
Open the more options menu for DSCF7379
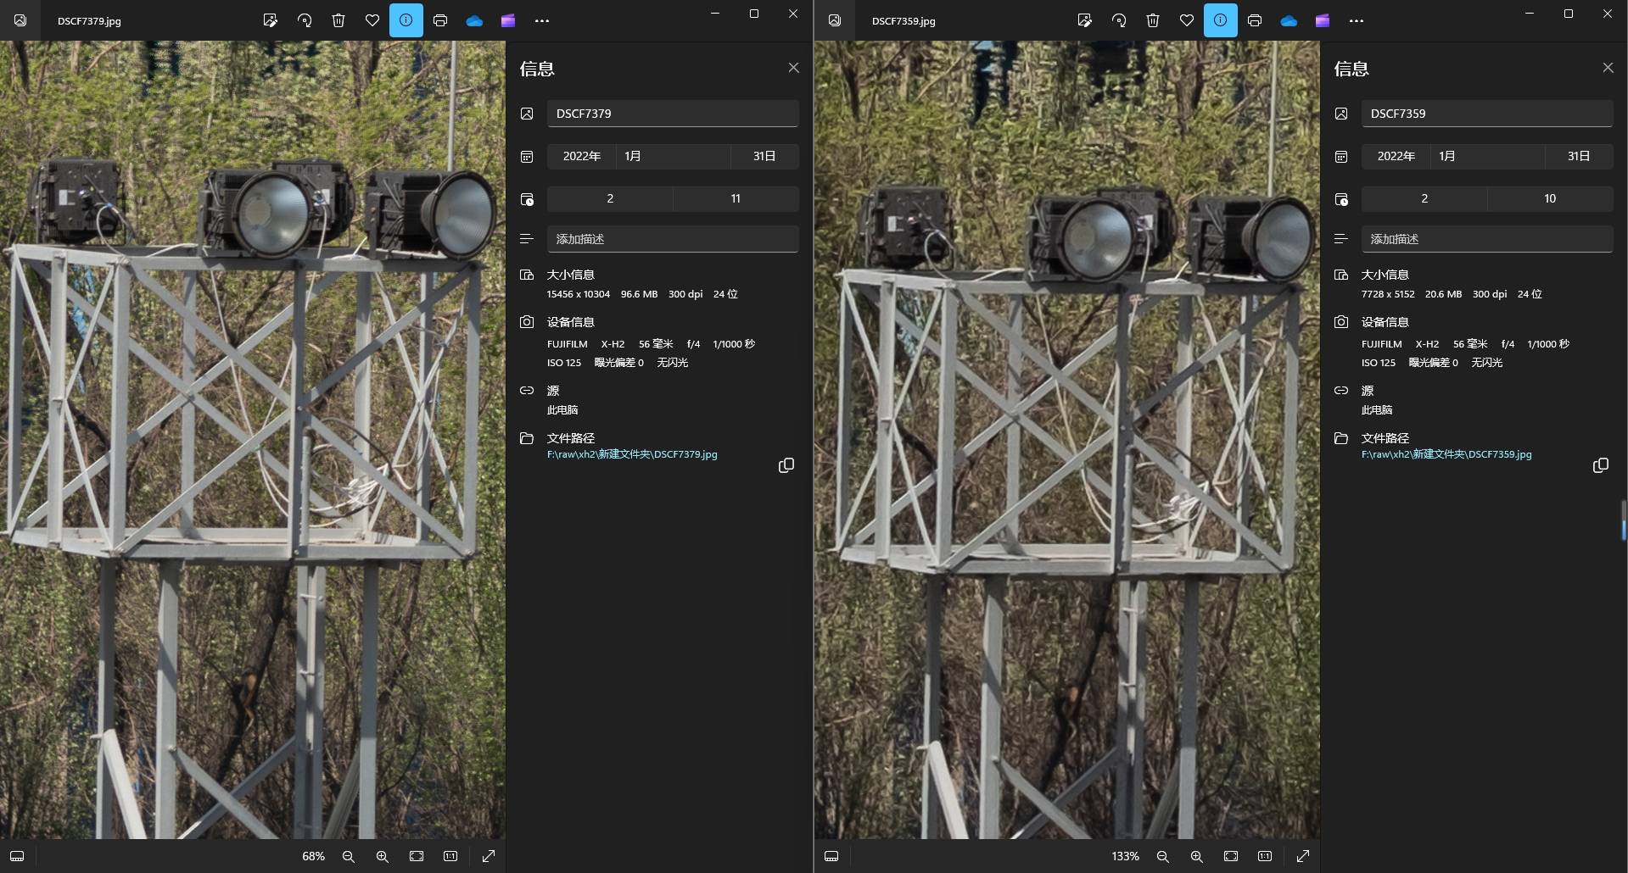click(542, 20)
